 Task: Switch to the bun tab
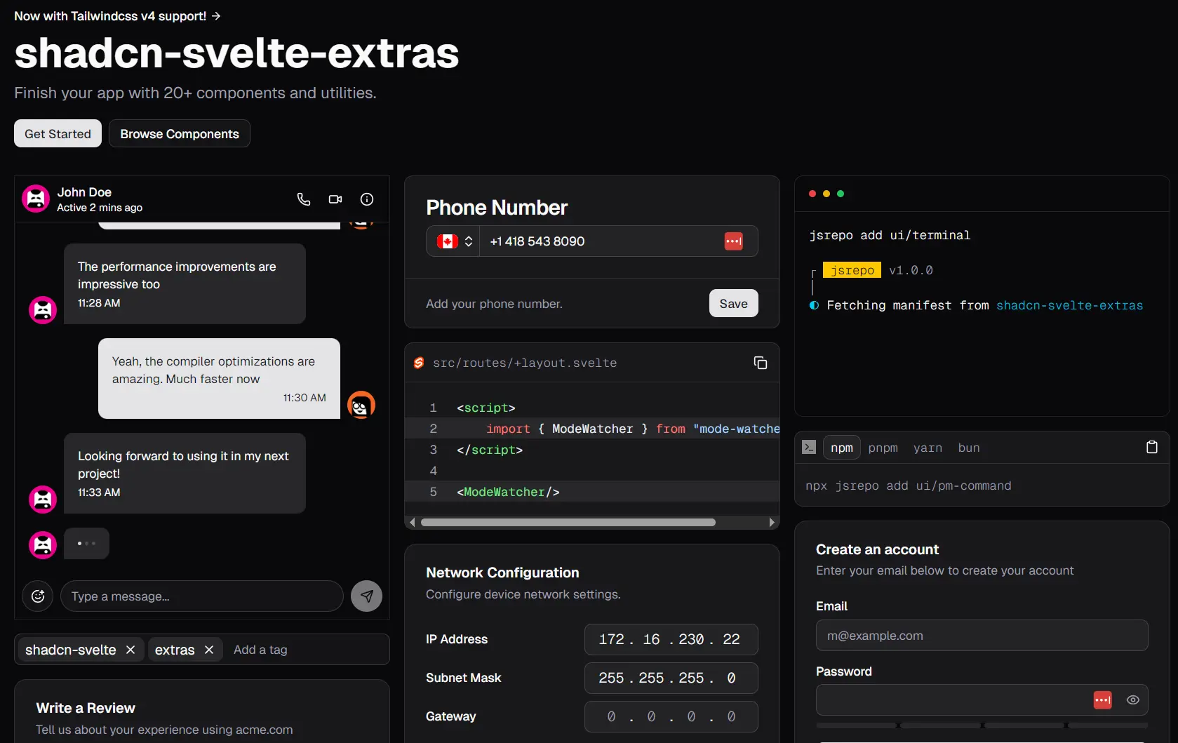click(969, 447)
